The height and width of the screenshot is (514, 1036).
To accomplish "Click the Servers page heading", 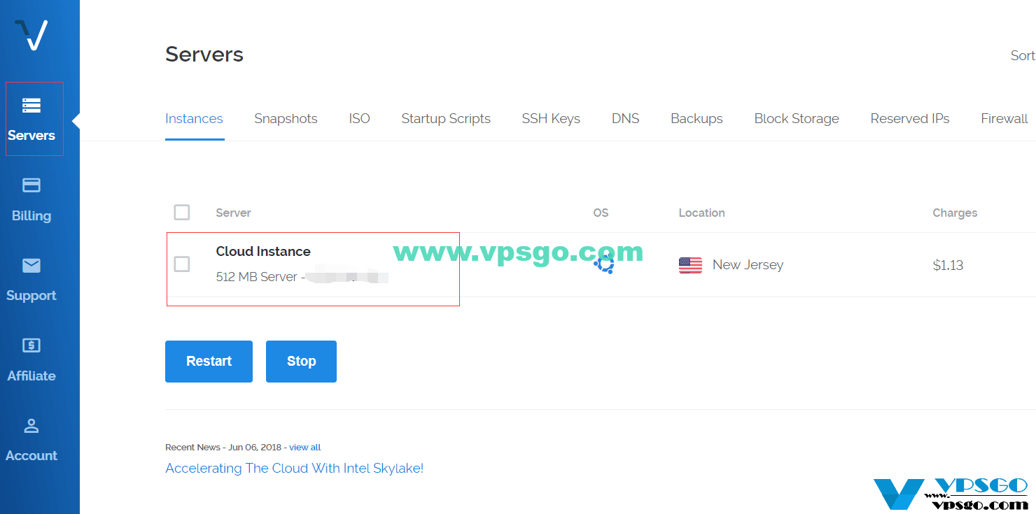I will coord(204,55).
